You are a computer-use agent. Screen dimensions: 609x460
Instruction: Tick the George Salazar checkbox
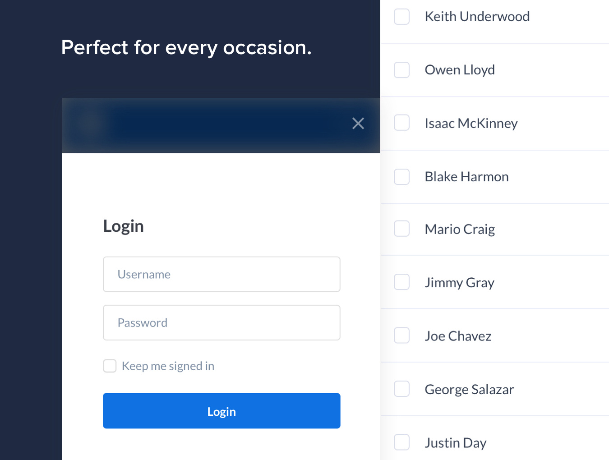click(x=401, y=389)
